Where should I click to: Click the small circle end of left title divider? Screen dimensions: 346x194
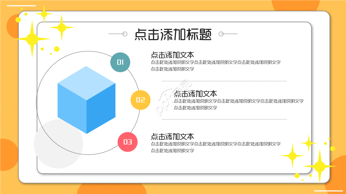pyautogui.click(x=124, y=34)
